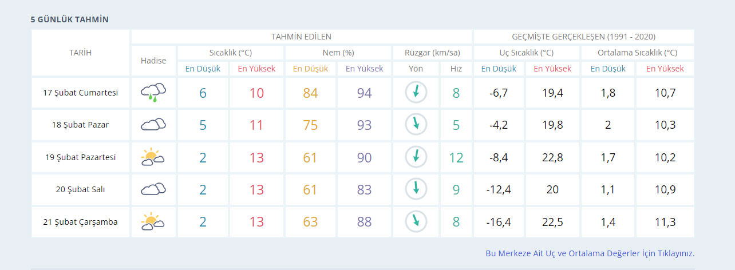Click the rainy cloud icon for 17 Şubat
Image resolution: width=735 pixels, height=270 pixels.
click(x=153, y=92)
